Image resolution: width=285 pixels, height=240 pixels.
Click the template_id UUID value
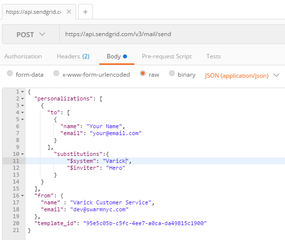coord(145,223)
